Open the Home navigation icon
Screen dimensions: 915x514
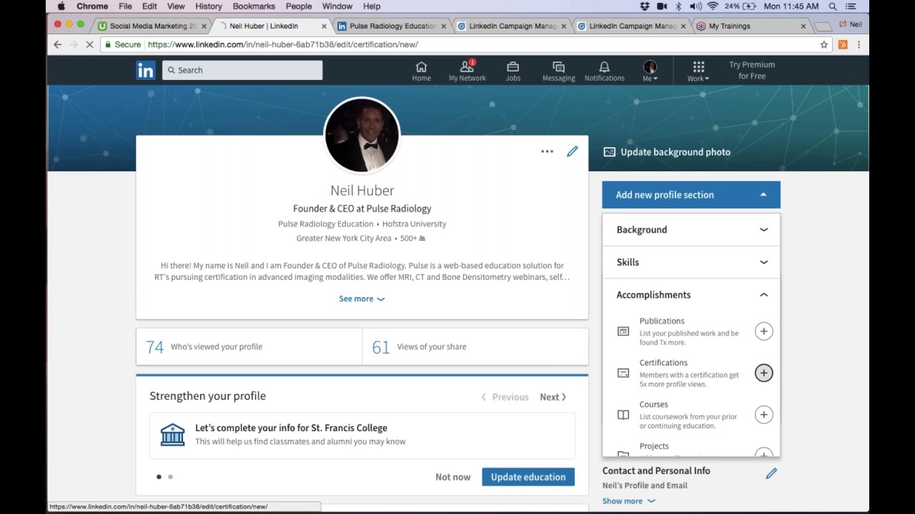[x=421, y=71]
